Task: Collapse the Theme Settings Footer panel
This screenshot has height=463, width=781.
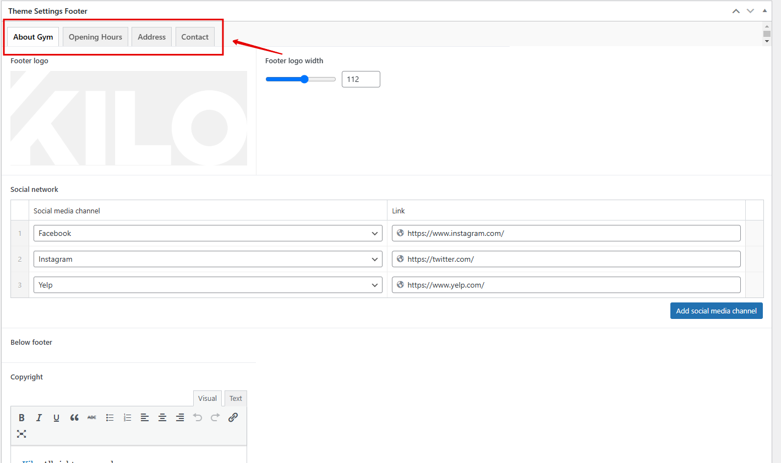Action: pyautogui.click(x=764, y=11)
